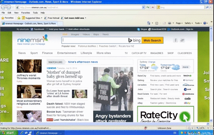This screenshot has height=135, width=214.
Task: Switch search to Videos tab
Action: click(x=86, y=34)
